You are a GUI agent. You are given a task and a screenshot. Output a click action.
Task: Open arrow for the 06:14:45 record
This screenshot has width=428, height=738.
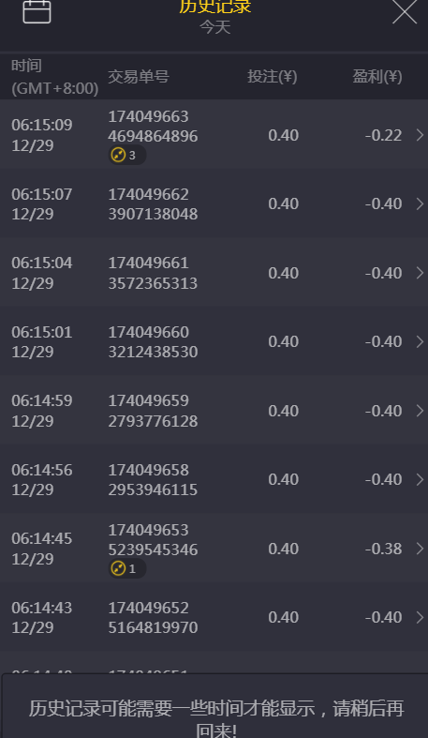click(x=420, y=549)
